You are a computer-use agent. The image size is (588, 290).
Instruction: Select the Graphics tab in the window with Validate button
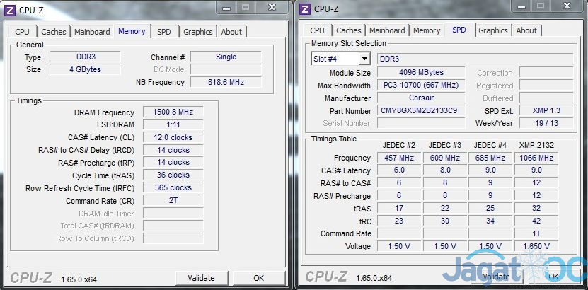(197, 32)
